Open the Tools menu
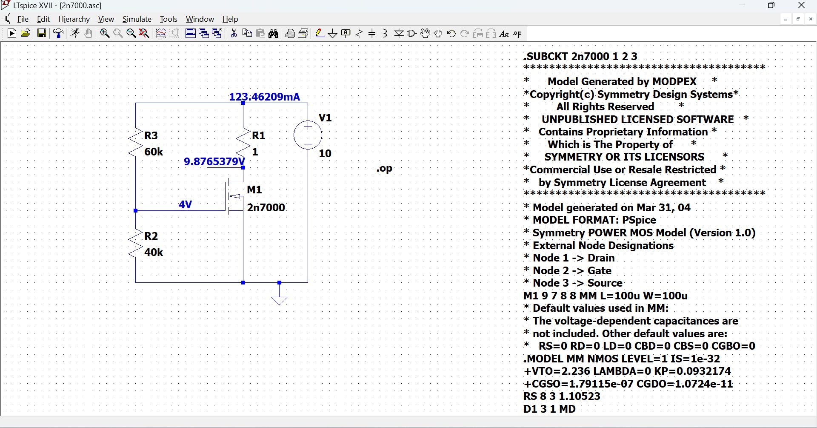817x428 pixels. pos(169,19)
